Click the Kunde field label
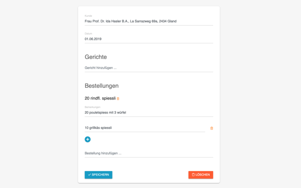The width and height of the screenshot is (301, 188). [88, 16]
